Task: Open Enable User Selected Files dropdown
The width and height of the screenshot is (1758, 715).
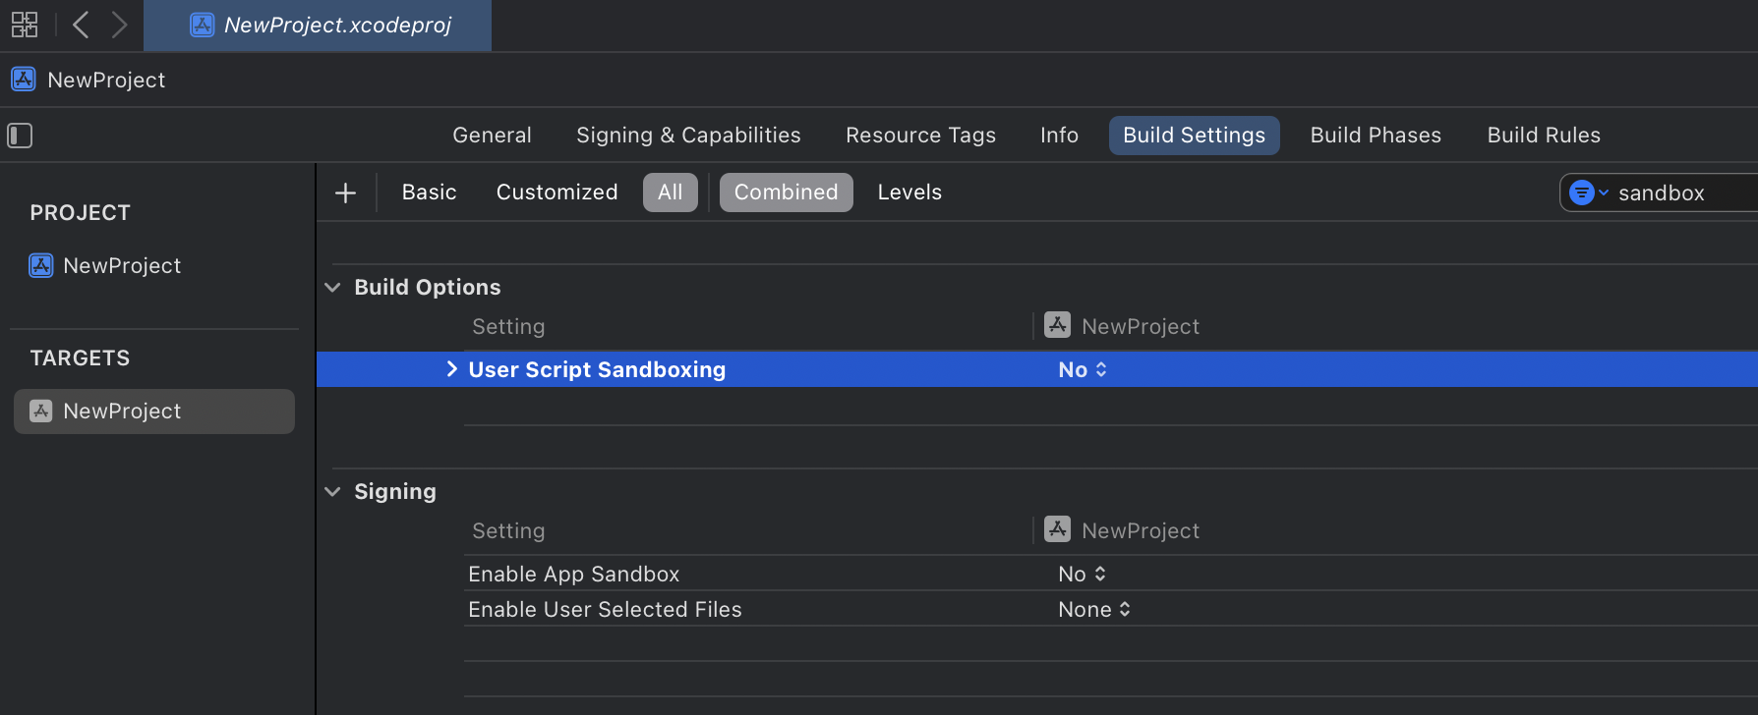Action: [1094, 610]
